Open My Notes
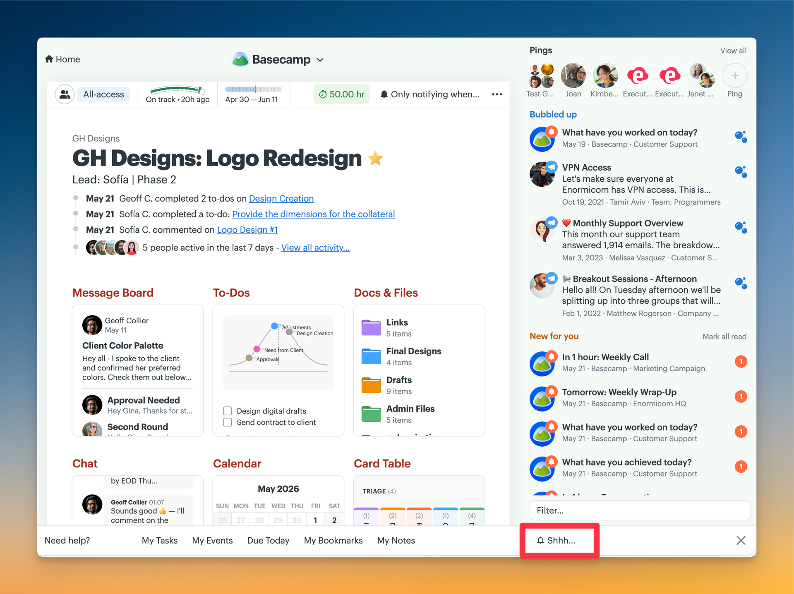This screenshot has width=794, height=594. [x=396, y=541]
